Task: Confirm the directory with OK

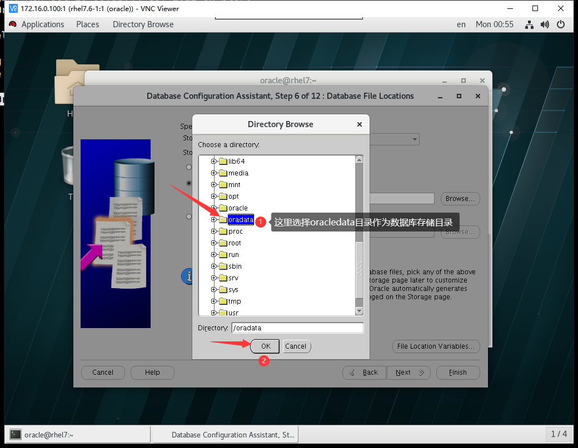Action: tap(266, 346)
